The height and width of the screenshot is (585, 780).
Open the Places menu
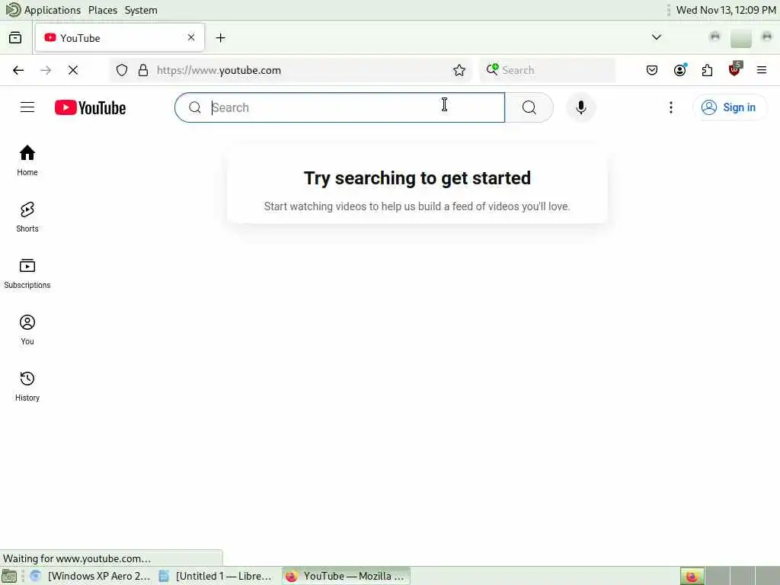pyautogui.click(x=103, y=10)
